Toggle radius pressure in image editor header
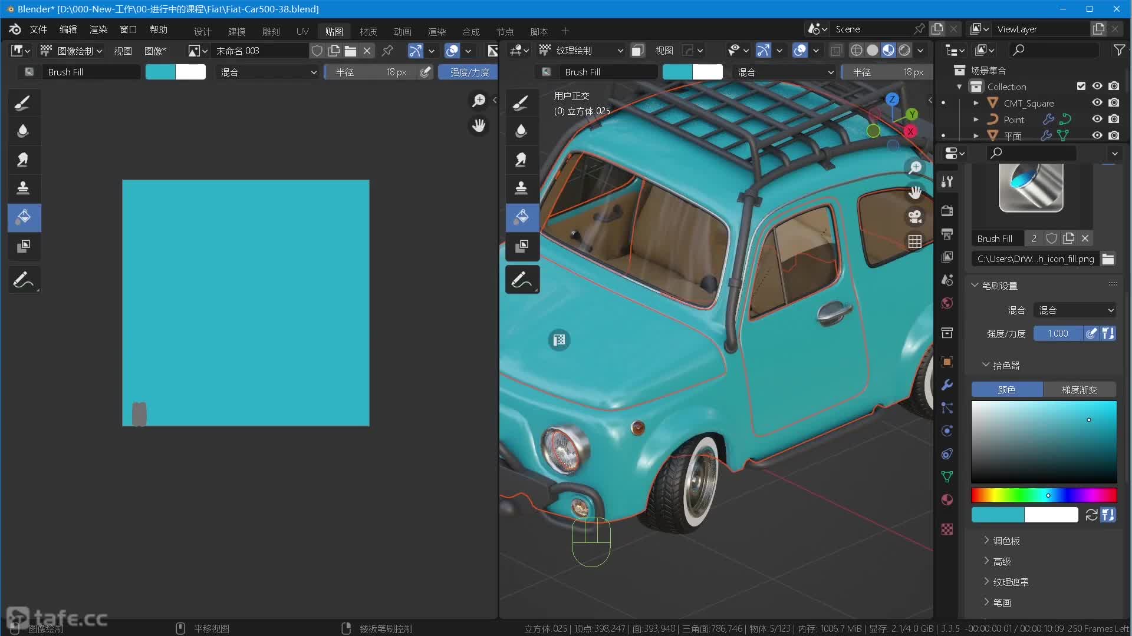 [426, 72]
